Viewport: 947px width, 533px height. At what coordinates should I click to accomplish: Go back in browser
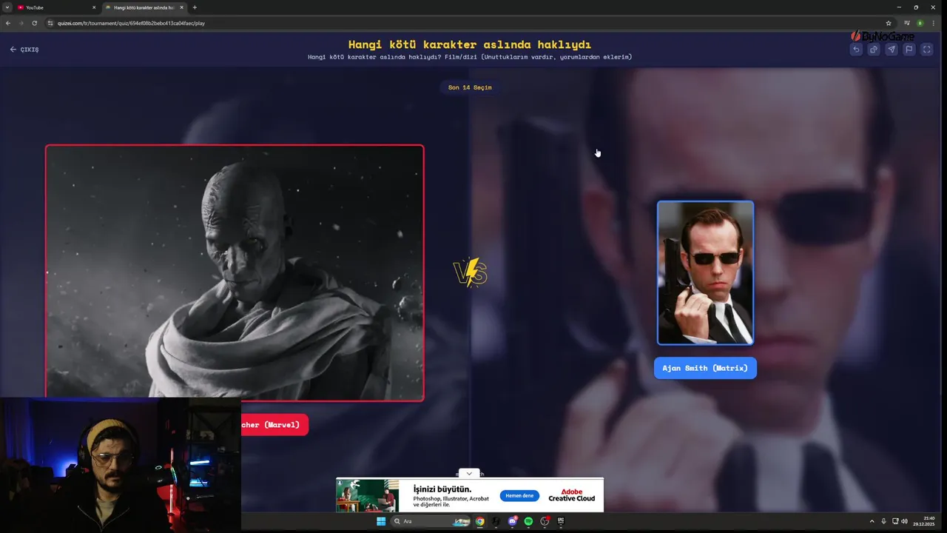pos(8,23)
